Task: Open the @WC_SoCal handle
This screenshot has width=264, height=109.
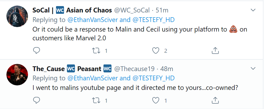Action: [132, 10]
